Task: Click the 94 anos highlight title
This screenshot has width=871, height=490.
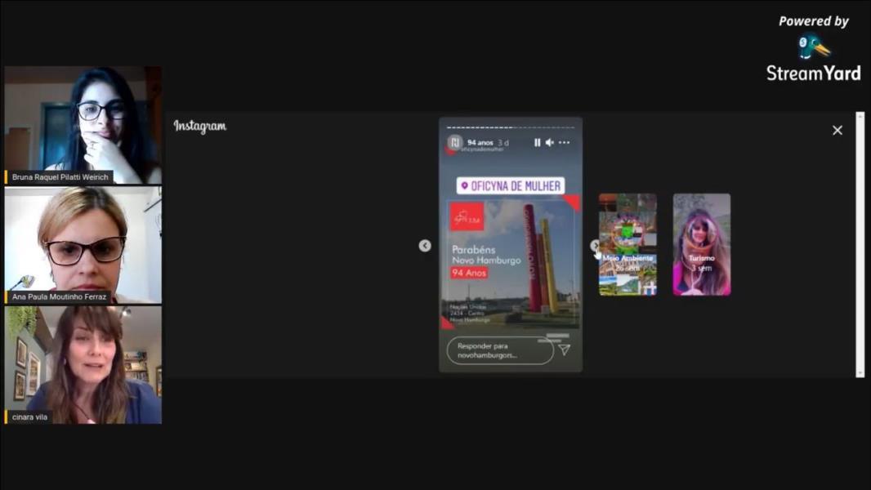Action: click(480, 143)
